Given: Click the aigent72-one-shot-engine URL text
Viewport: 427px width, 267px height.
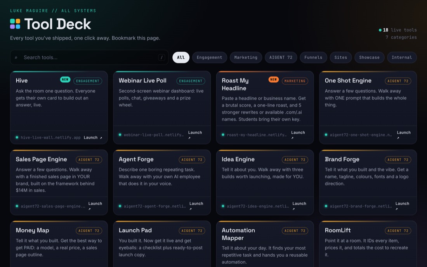Looking at the screenshot, I should [x=361, y=135].
